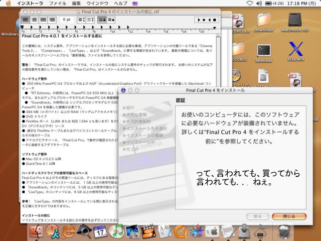This screenshot has width=321, height=241.
Task: Pick the center tab stop diamond marker
Action: (204, 20)
